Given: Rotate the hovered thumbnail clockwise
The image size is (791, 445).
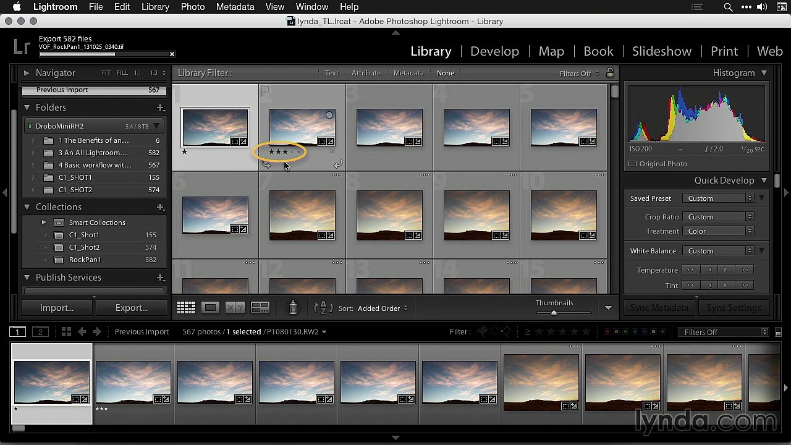Looking at the screenshot, I should (x=338, y=164).
